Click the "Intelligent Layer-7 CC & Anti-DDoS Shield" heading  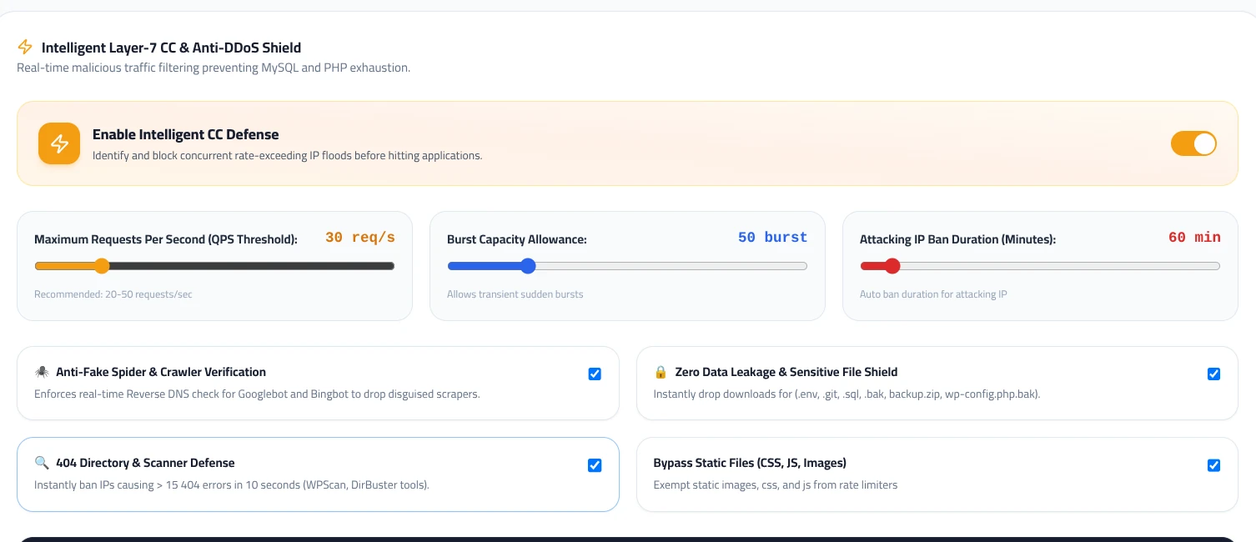pos(171,48)
